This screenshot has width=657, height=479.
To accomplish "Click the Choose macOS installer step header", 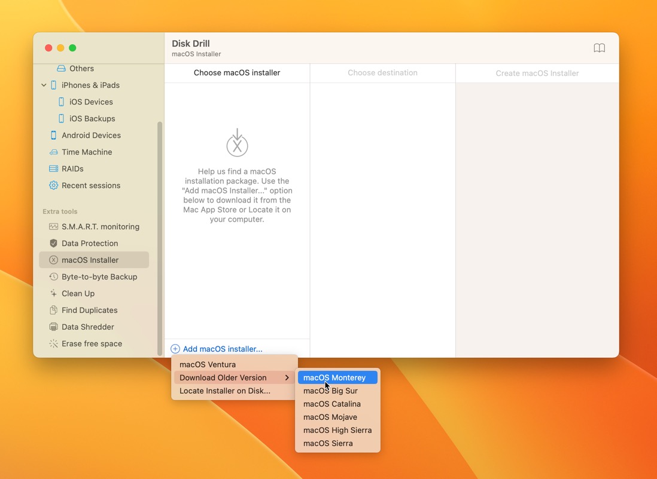I will 237,73.
